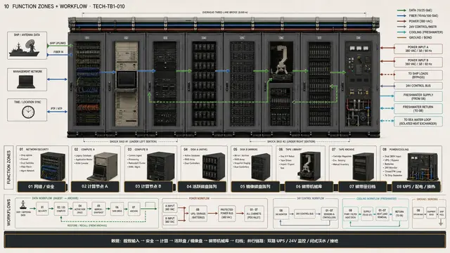Click the ship and antenna icon
The image size is (450, 253).
[24, 48]
